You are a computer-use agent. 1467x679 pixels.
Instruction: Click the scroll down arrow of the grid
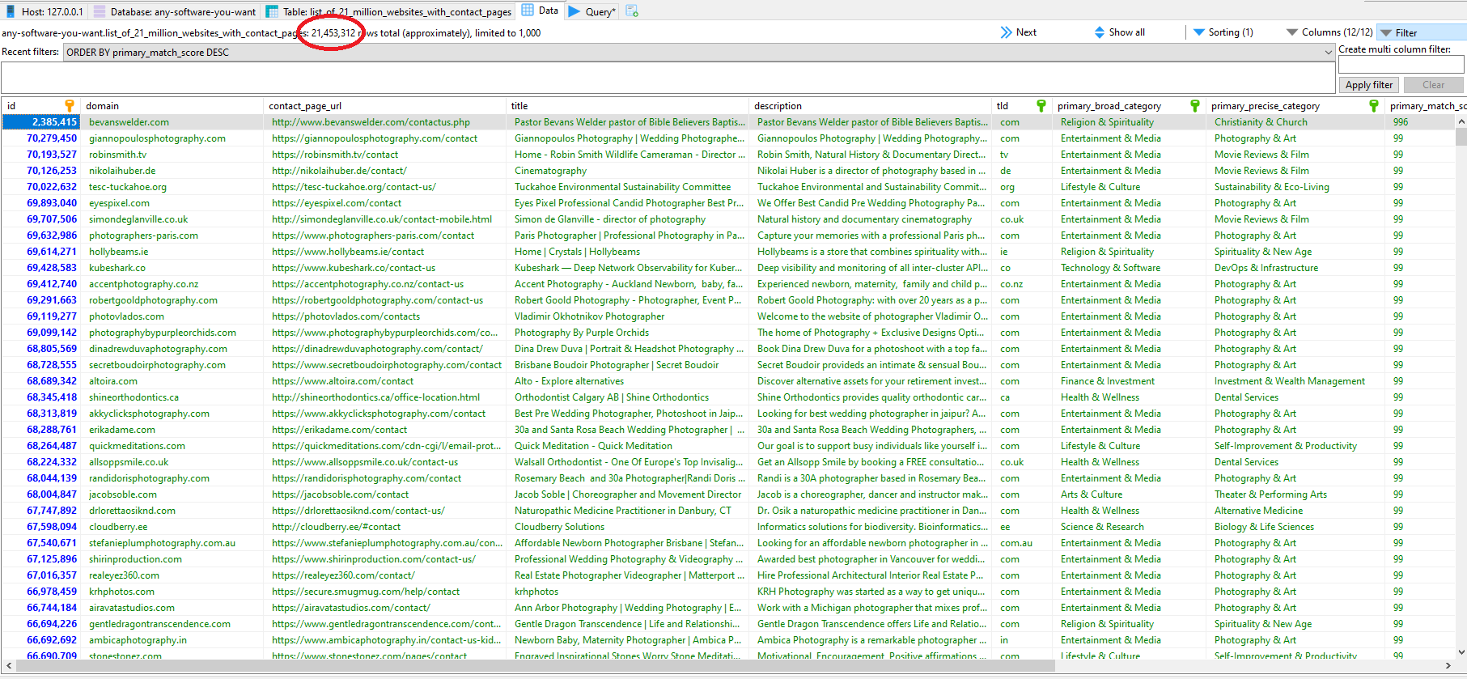1461,652
